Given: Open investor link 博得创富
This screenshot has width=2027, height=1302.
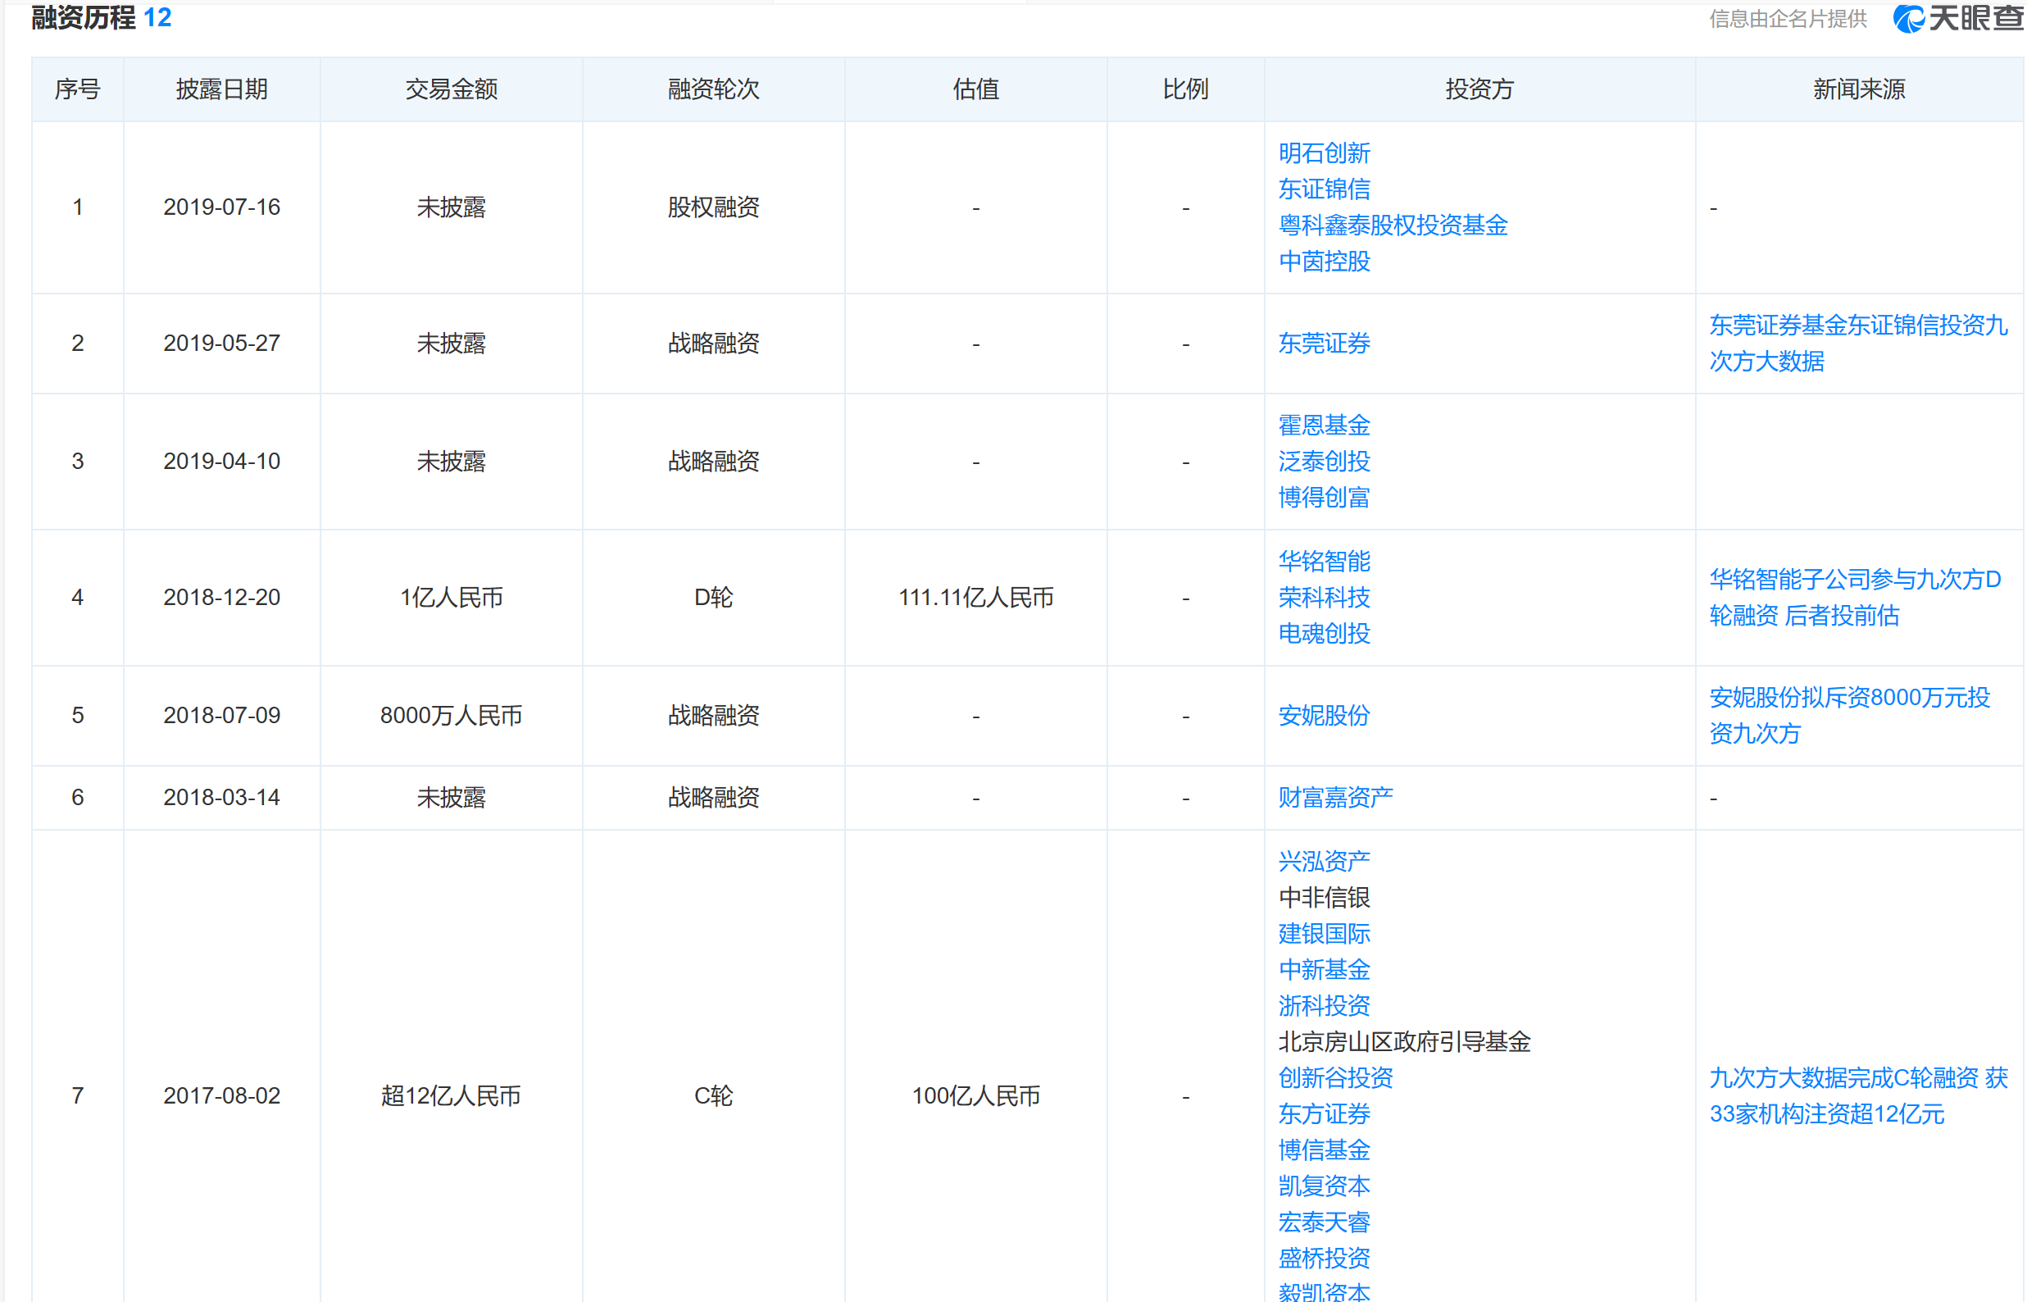Looking at the screenshot, I should [x=1324, y=498].
